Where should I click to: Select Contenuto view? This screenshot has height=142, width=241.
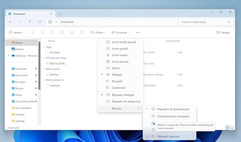[120, 88]
